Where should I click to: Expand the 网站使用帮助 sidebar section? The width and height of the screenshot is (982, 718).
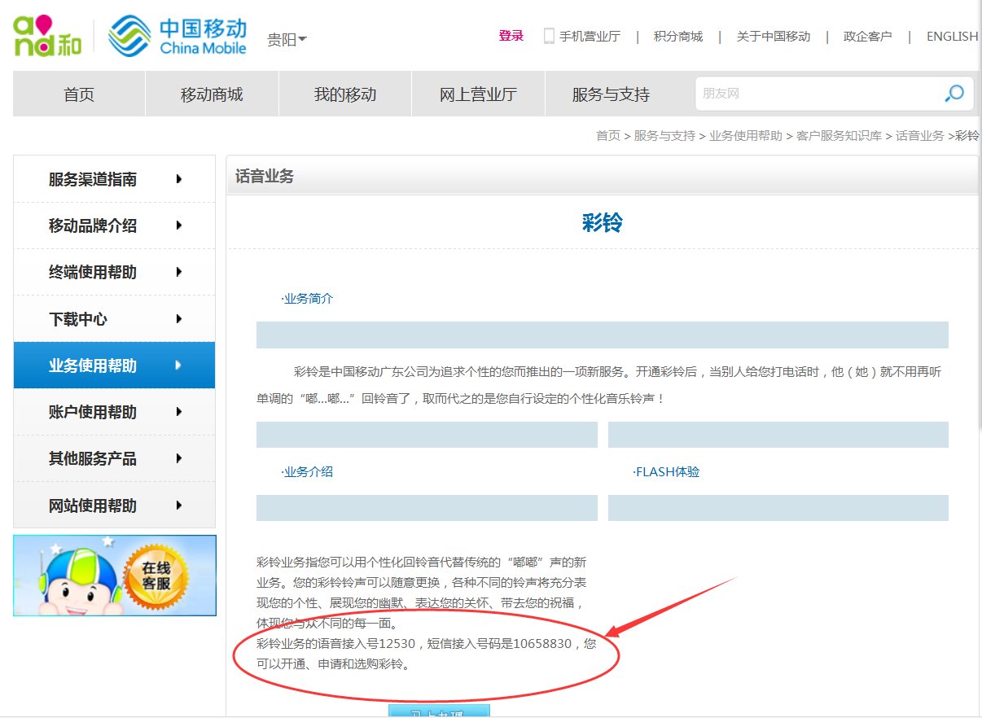click(x=114, y=506)
